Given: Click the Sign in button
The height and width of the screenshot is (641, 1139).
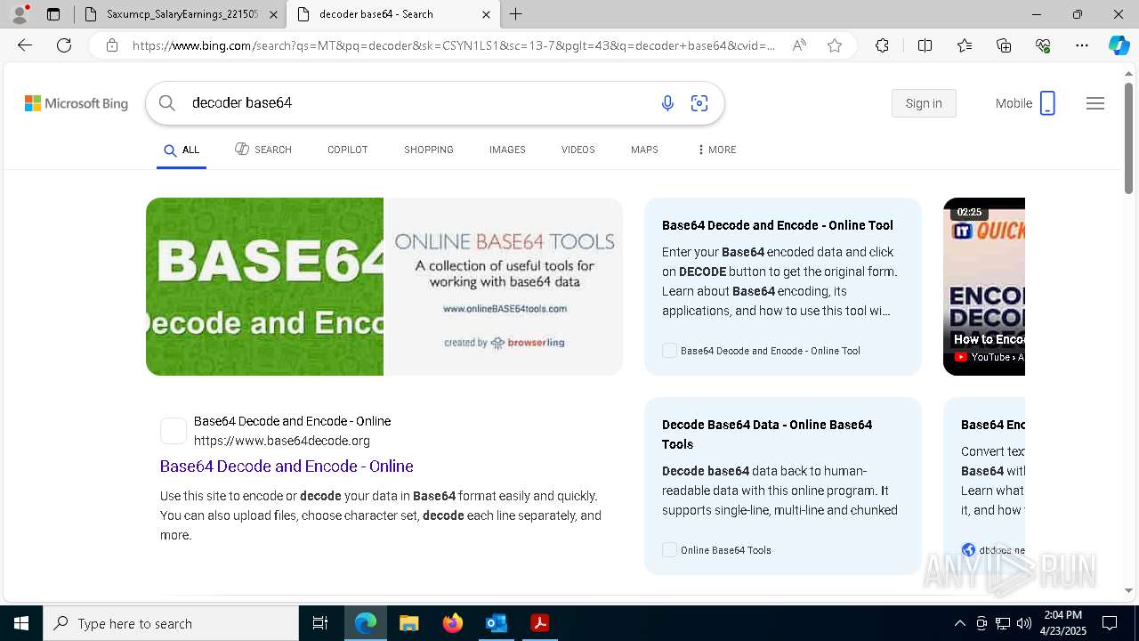Looking at the screenshot, I should coord(924,103).
